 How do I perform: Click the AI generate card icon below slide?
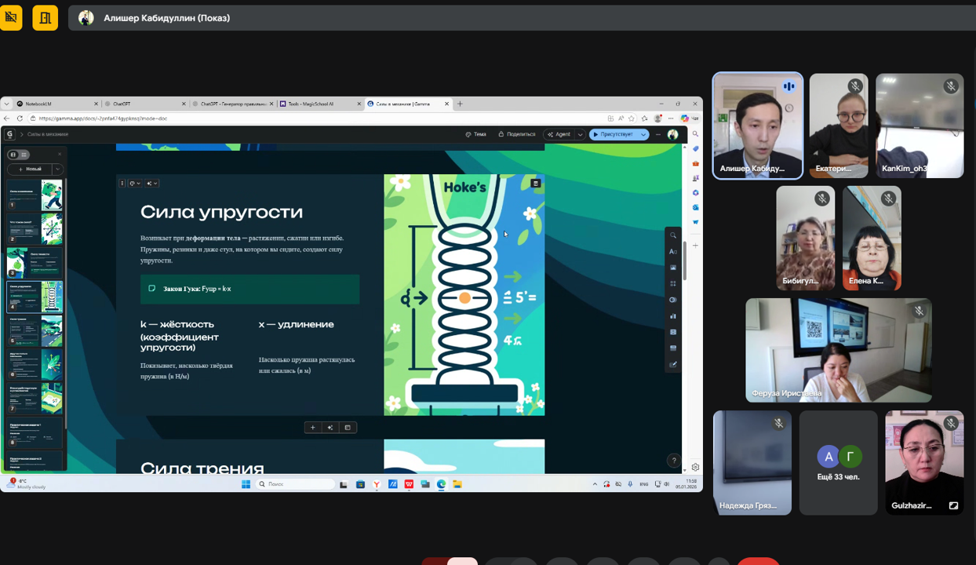click(x=330, y=428)
